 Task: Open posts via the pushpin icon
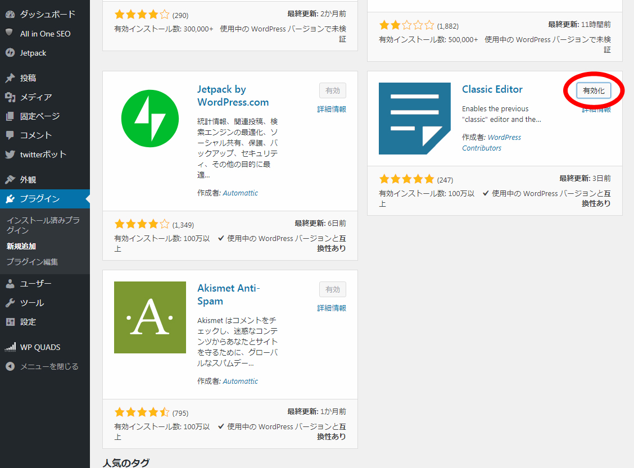(x=10, y=78)
